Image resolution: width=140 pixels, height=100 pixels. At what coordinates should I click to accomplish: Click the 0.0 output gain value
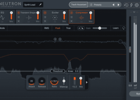[130, 86]
